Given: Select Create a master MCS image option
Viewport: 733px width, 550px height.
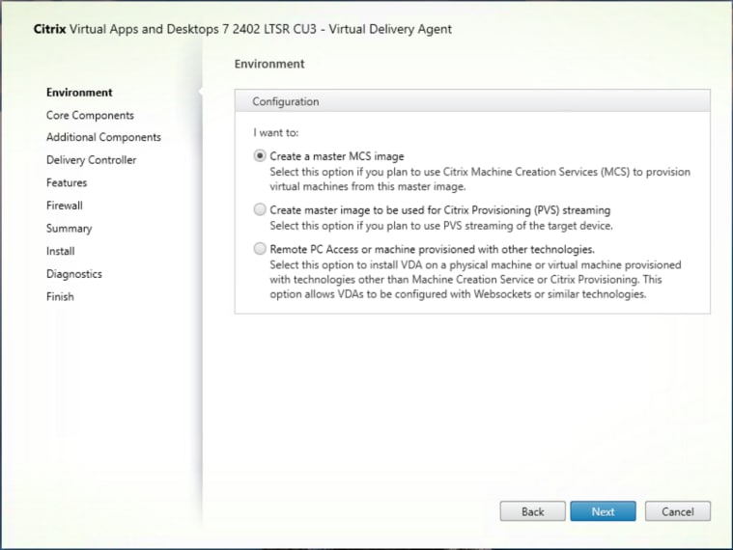Looking at the screenshot, I should (x=260, y=156).
